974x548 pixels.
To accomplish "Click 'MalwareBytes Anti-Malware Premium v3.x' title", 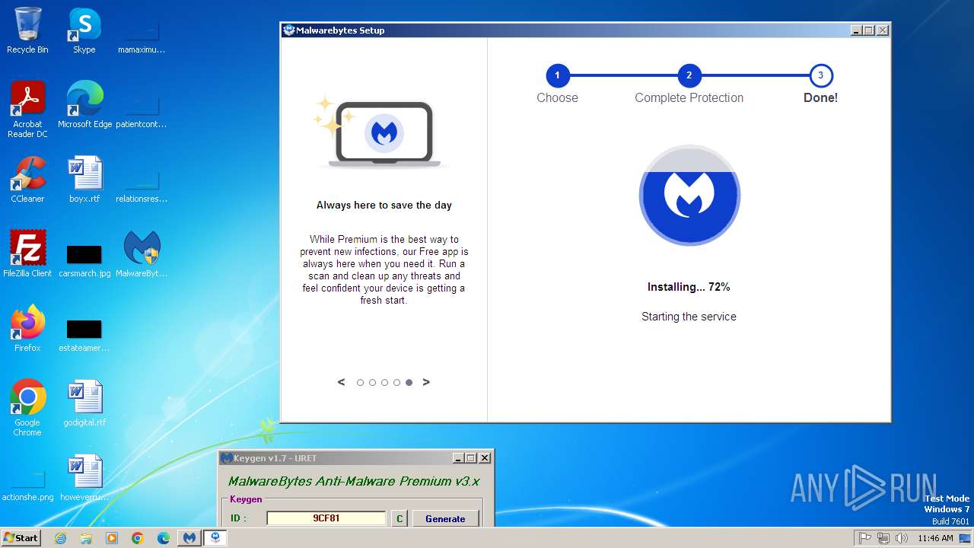I will click(x=354, y=481).
